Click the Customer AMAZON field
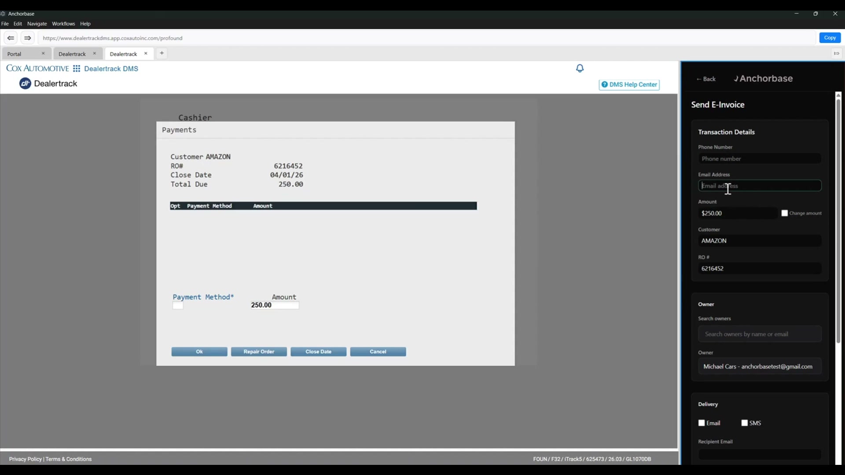Screen dimensions: 845x475 pos(759,241)
